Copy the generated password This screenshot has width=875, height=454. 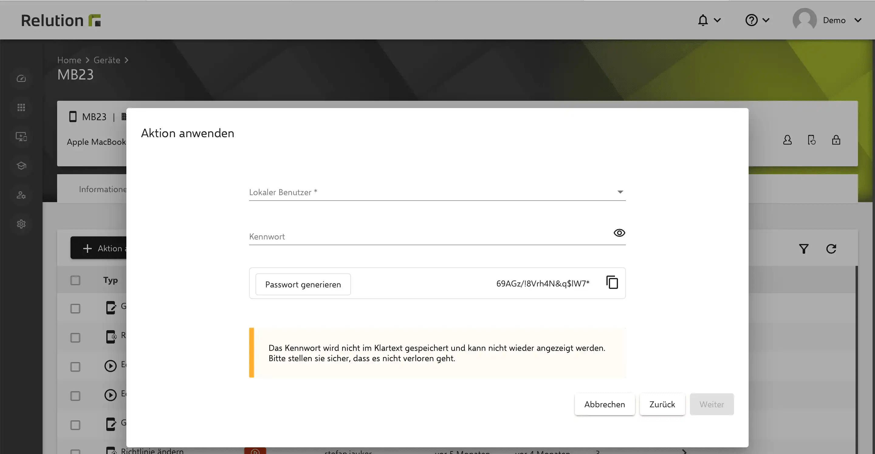coord(612,283)
